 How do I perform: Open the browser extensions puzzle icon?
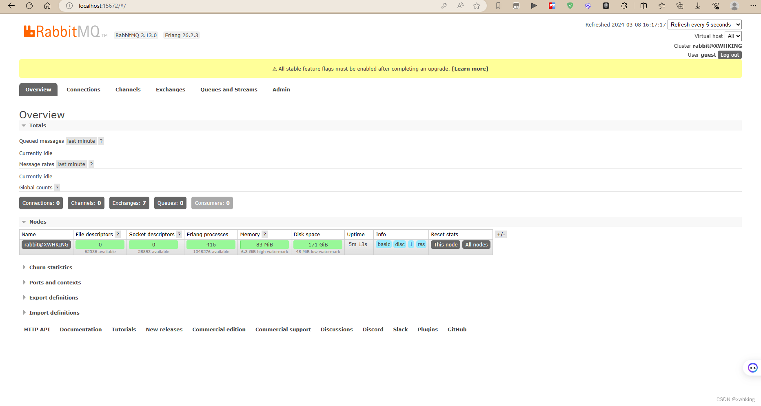pyautogui.click(x=624, y=6)
